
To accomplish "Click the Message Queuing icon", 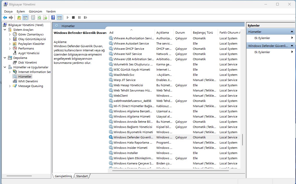I will pos(15,86).
